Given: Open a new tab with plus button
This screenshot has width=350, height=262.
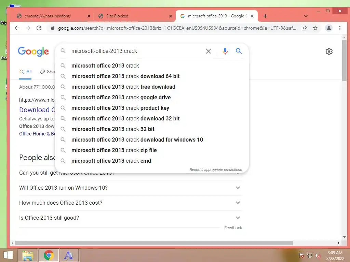Looking at the screenshot, I should click(265, 16).
